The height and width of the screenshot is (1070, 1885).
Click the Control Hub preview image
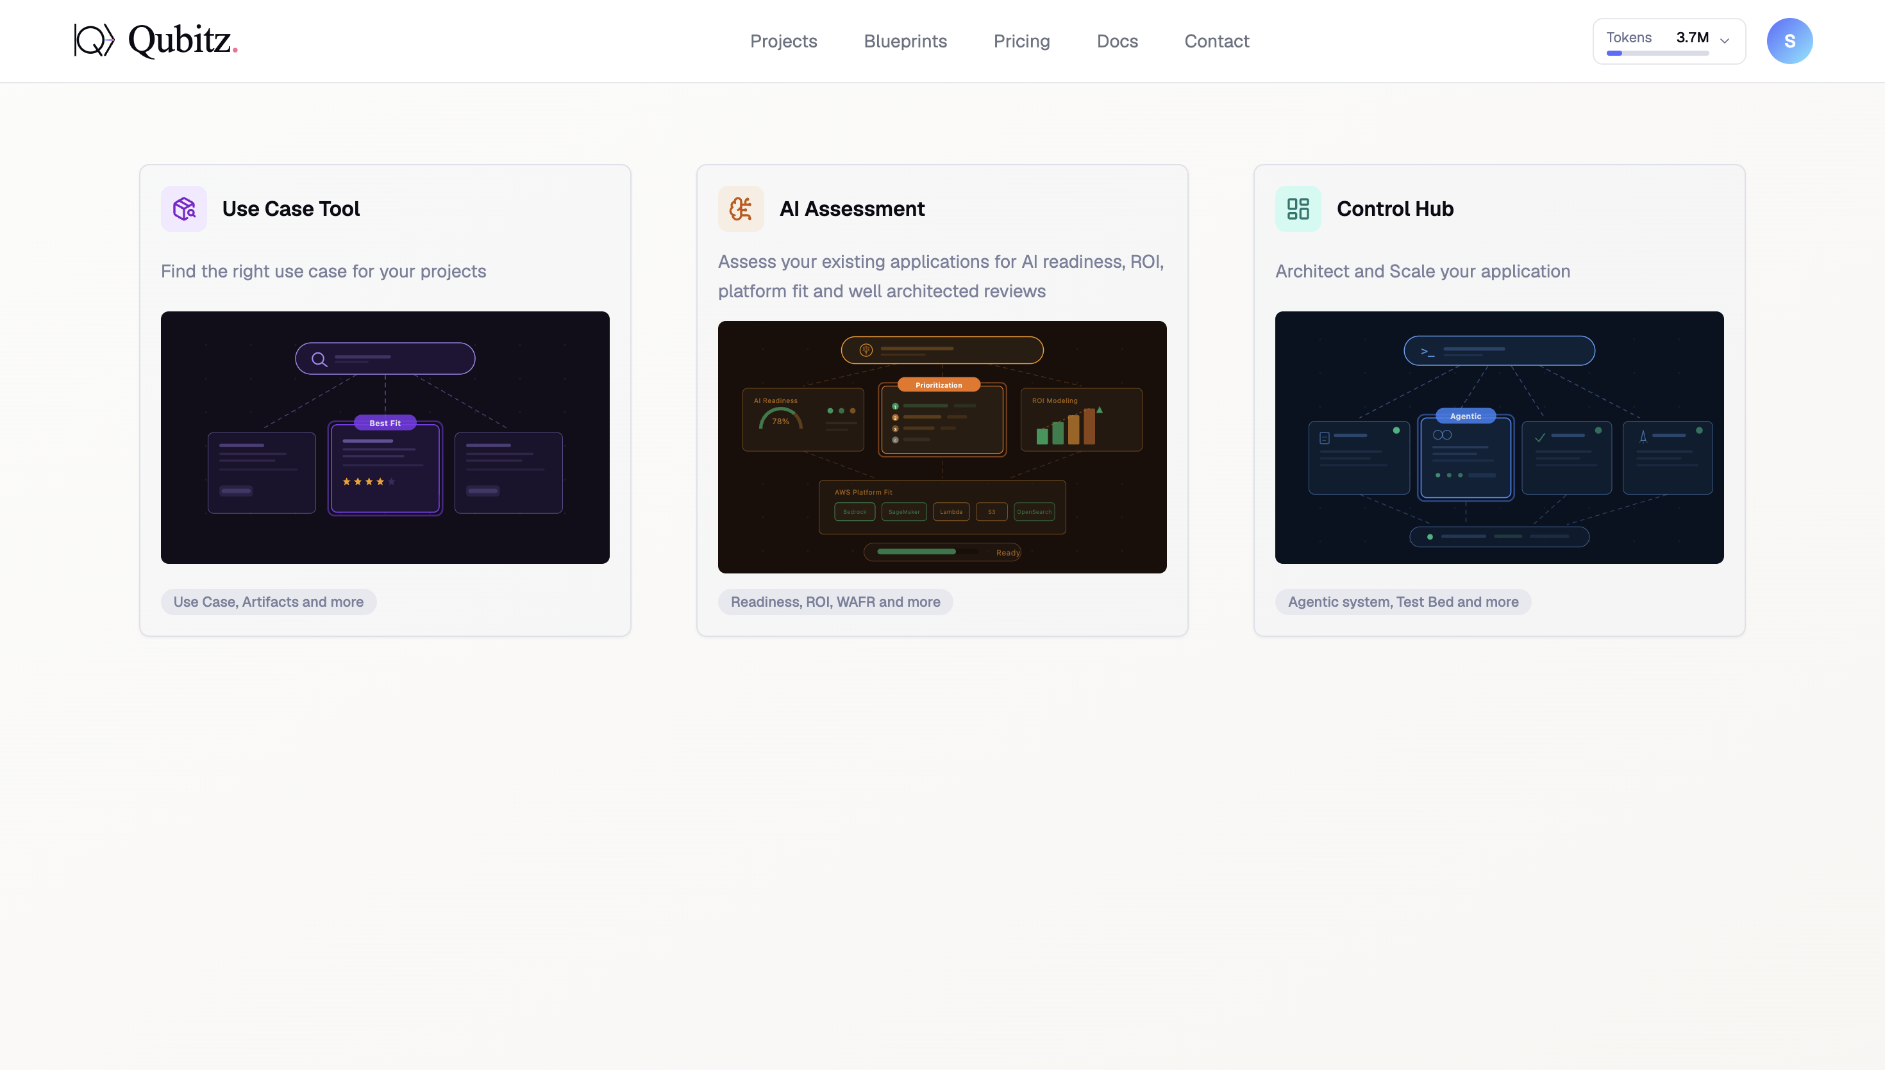1500,437
